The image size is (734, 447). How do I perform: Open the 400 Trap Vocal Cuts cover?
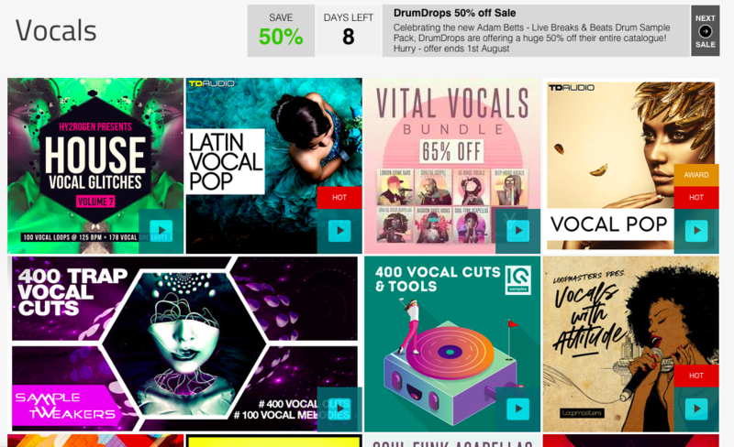click(184, 343)
